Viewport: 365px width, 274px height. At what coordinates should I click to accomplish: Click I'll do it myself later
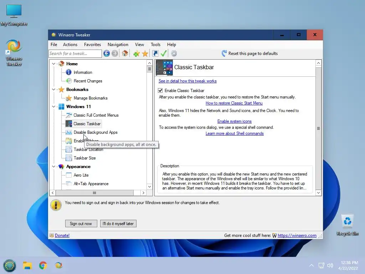[x=118, y=224]
